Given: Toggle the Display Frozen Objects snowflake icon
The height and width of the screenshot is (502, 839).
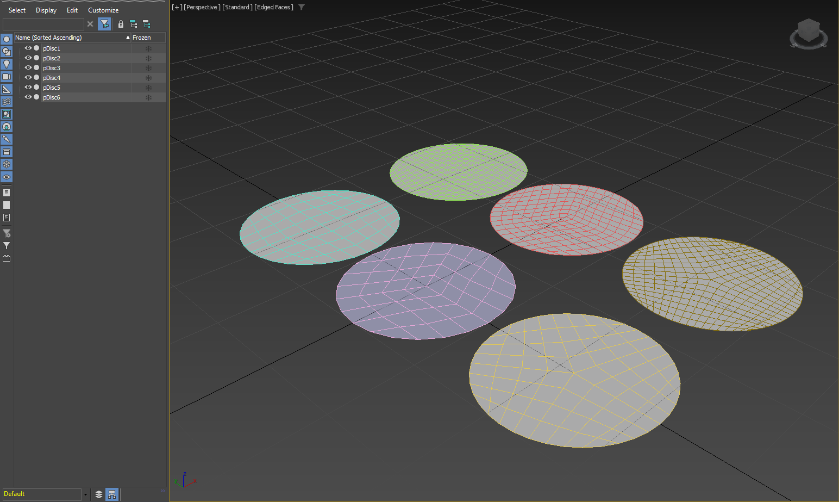Looking at the screenshot, I should tap(7, 164).
